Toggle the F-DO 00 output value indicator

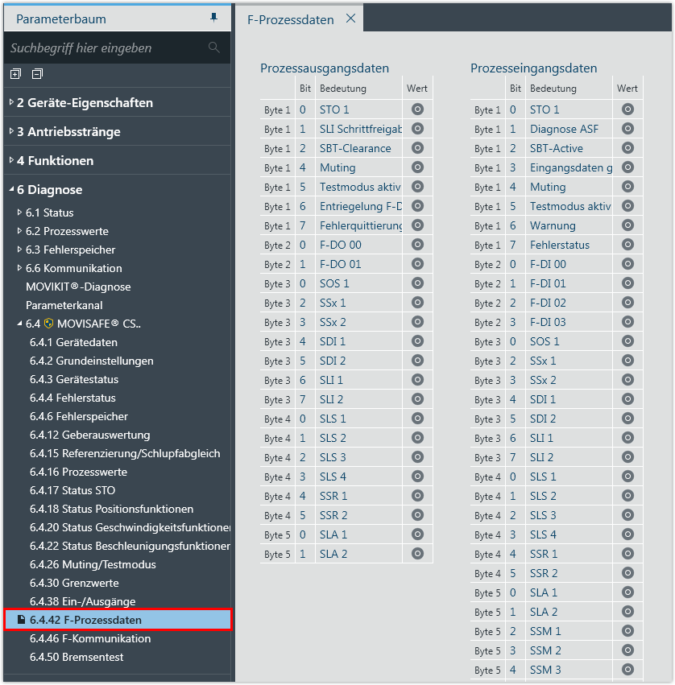click(417, 245)
